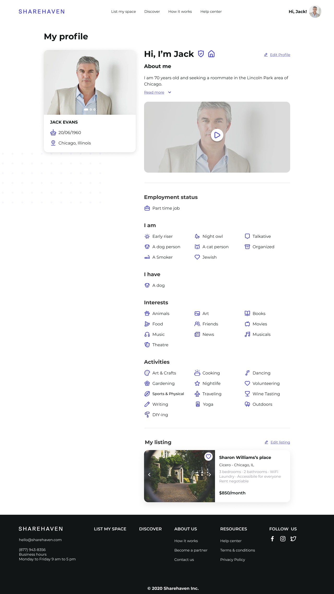Click the Traveling airplane icon
This screenshot has width=334, height=594.
pyautogui.click(x=197, y=394)
